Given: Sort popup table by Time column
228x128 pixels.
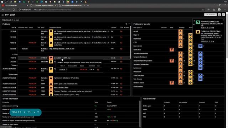Looking at the screenshot, I should coord(63,66).
